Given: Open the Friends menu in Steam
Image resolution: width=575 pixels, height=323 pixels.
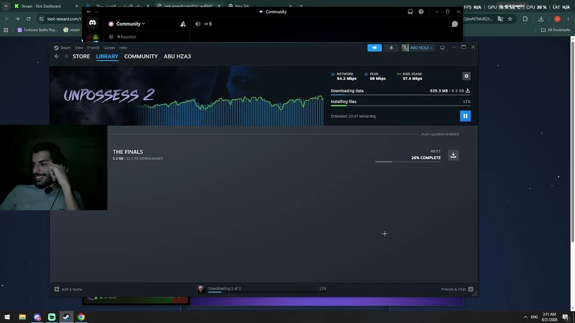Looking at the screenshot, I should 93,48.
